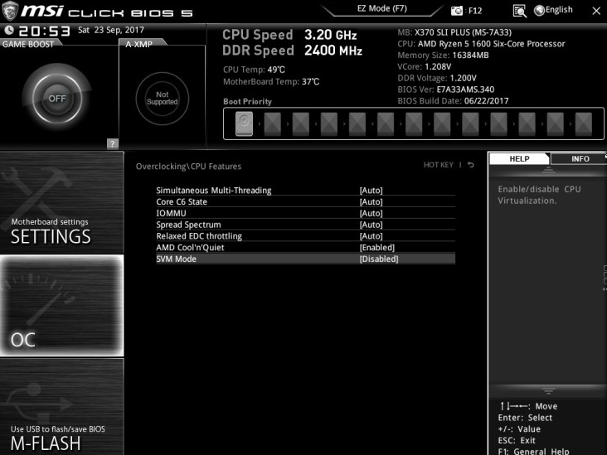The height and width of the screenshot is (455, 607).
Task: Click the date Sat 23 Sep, 2017
Action: (111, 30)
